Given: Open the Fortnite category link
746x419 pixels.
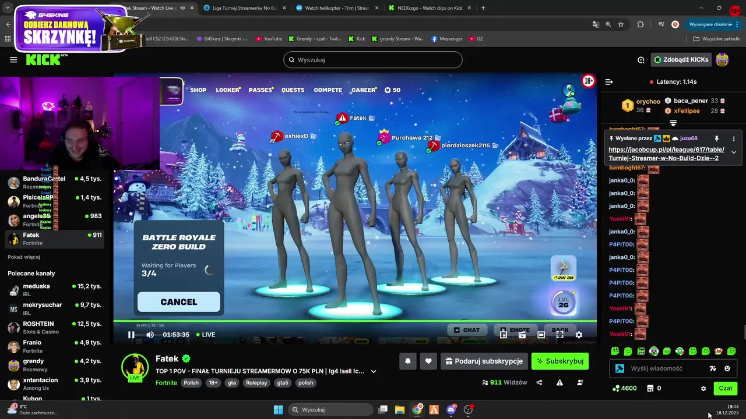Looking at the screenshot, I should point(166,383).
